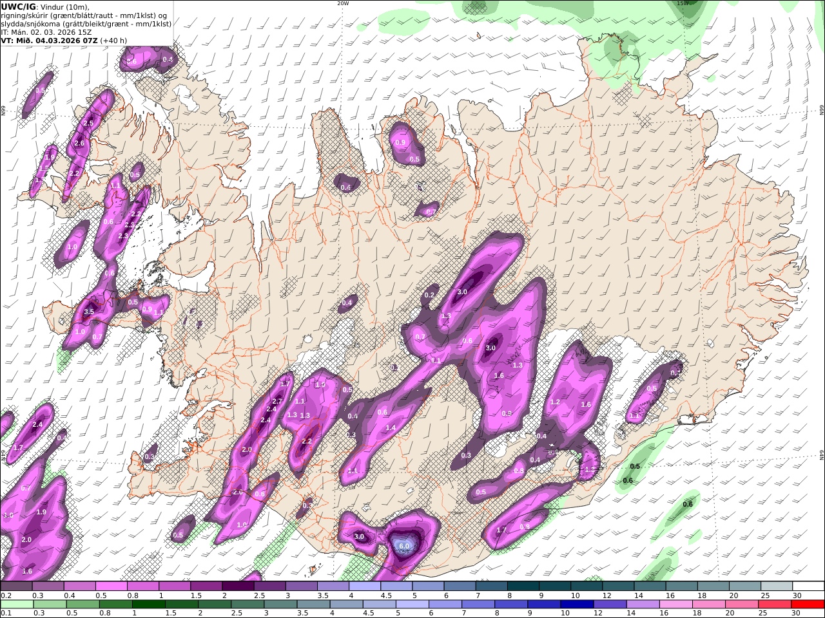Click the 'slydda/snjókoma' legend description line
This screenshot has width=825, height=618.
pyautogui.click(x=86, y=24)
